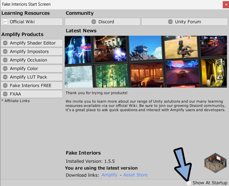Image resolution: width=229 pixels, height=186 pixels.
Task: Click globe icon beside Amplify LUT Pack
Action: click(x=5, y=77)
